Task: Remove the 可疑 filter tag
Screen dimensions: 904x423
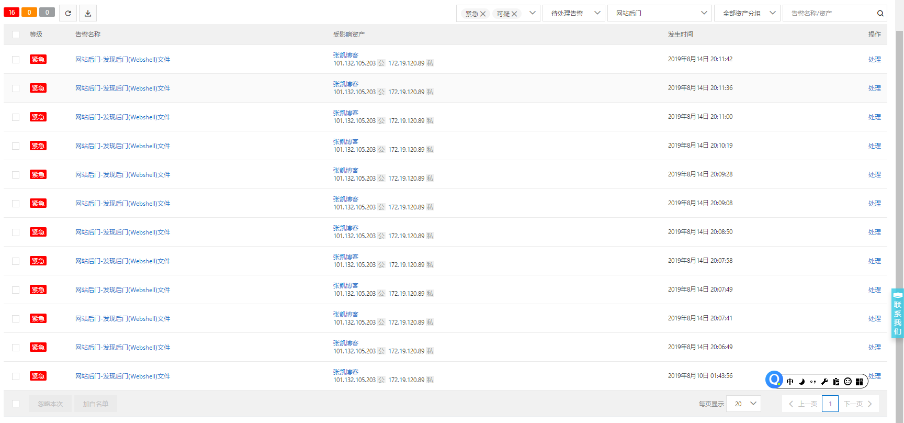Action: pyautogui.click(x=514, y=14)
